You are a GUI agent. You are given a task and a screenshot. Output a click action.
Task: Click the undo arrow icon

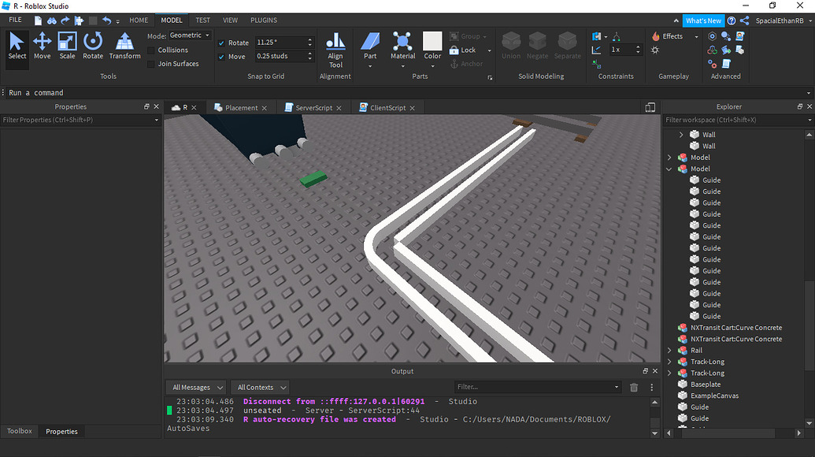(x=106, y=20)
